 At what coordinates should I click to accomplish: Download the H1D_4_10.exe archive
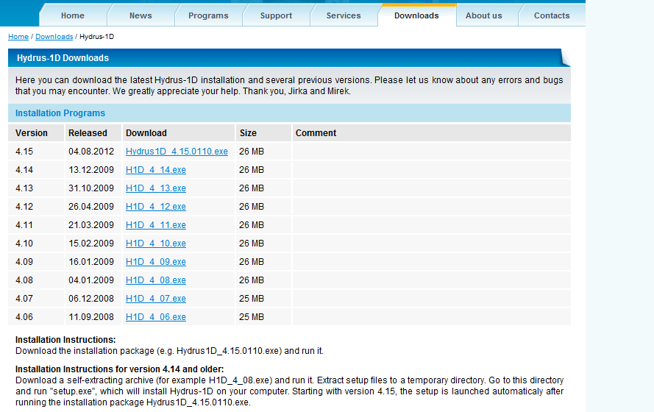click(156, 244)
